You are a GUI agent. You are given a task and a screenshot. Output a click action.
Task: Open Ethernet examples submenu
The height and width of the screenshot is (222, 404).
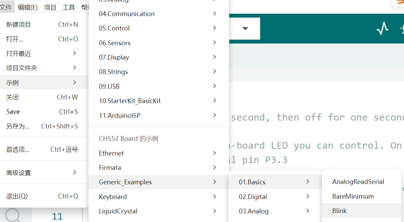point(159,153)
